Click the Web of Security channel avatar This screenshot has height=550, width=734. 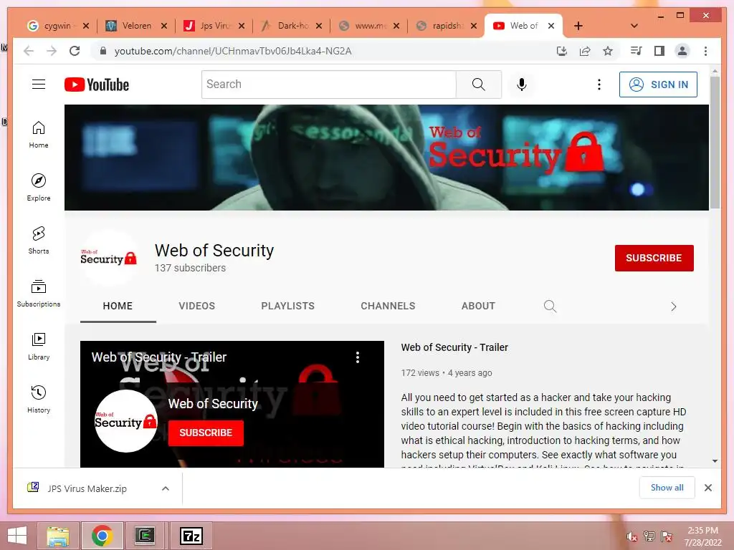point(109,258)
